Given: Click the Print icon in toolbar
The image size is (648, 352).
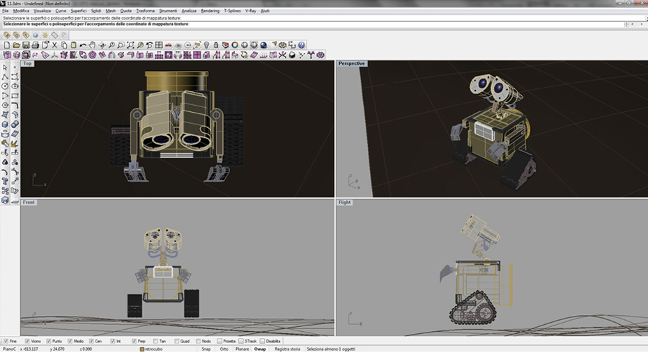Looking at the screenshot, I should [x=35, y=45].
